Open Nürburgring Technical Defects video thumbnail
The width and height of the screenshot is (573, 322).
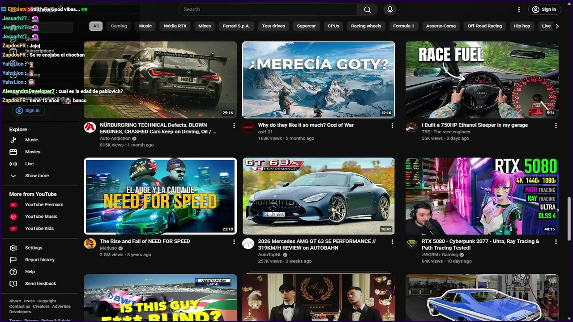pos(160,80)
